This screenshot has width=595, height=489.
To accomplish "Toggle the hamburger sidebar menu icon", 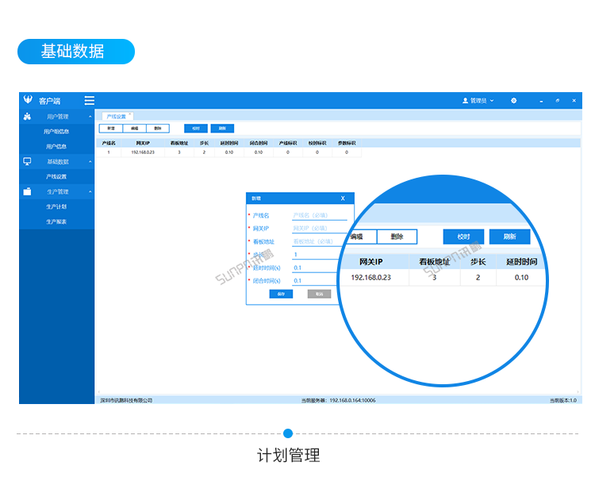I will pos(90,101).
